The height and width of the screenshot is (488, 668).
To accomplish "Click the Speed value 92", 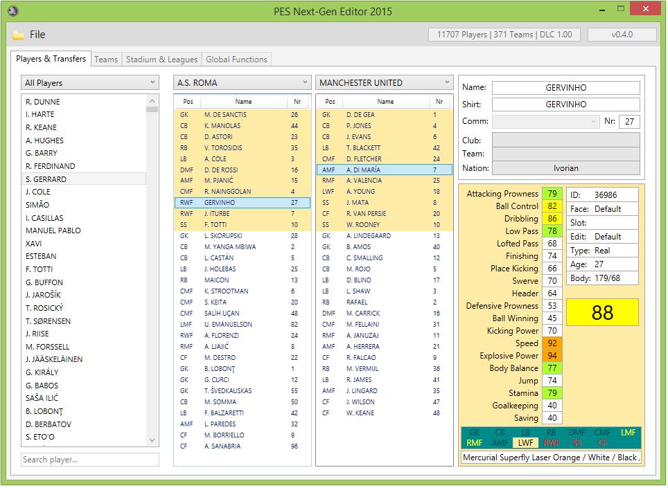I will point(552,343).
